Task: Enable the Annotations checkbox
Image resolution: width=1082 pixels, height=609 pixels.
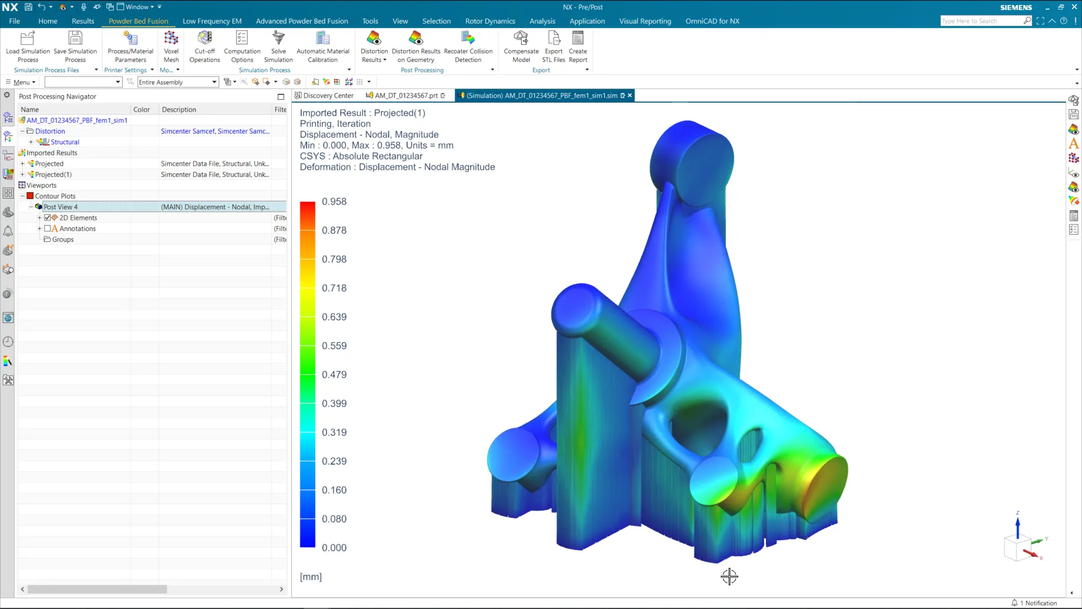Action: point(48,228)
